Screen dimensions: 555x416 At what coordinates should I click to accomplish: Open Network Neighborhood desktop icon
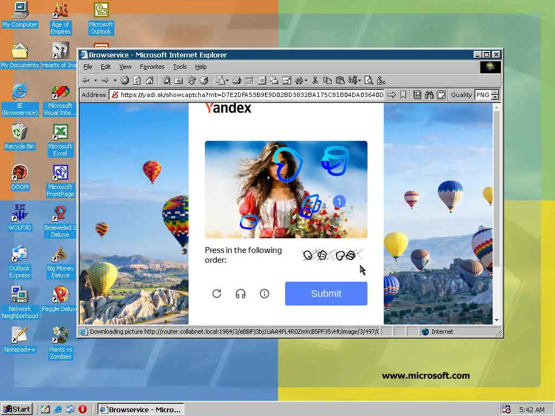[x=20, y=303]
